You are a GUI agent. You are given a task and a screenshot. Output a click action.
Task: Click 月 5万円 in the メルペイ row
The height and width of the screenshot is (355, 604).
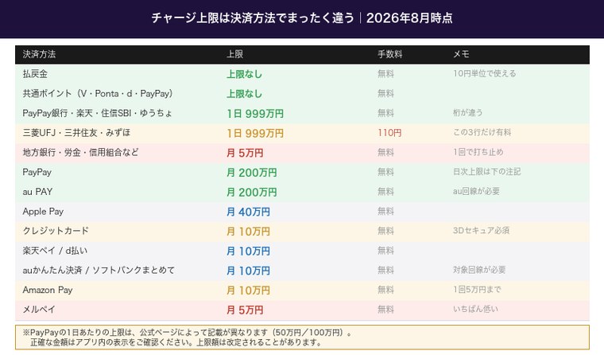tap(245, 310)
